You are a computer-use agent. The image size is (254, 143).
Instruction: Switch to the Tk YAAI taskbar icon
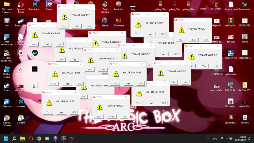72,138
